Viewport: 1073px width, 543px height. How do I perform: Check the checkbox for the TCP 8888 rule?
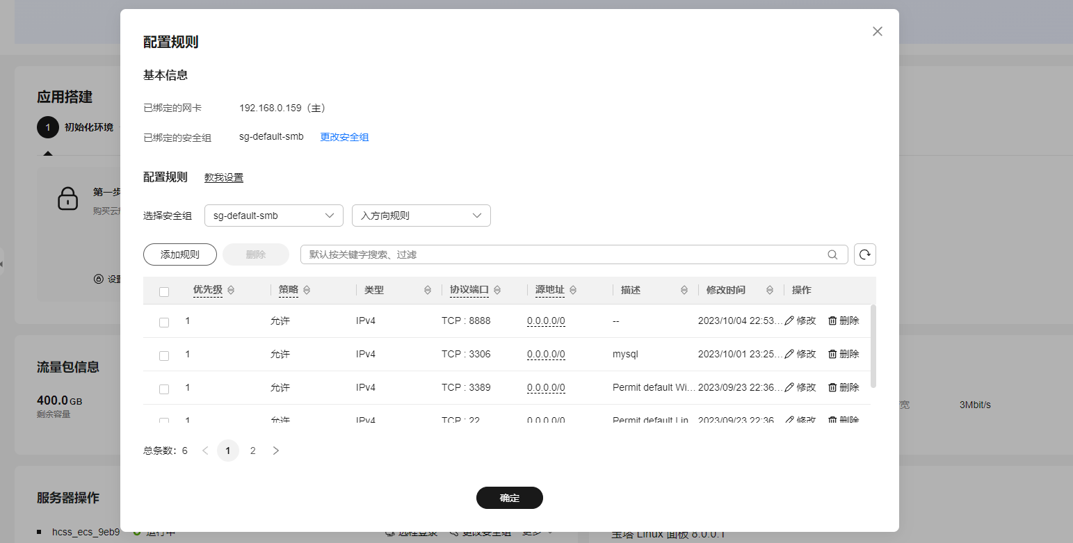163,322
